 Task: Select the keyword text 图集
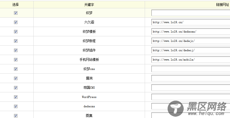(x=89, y=116)
